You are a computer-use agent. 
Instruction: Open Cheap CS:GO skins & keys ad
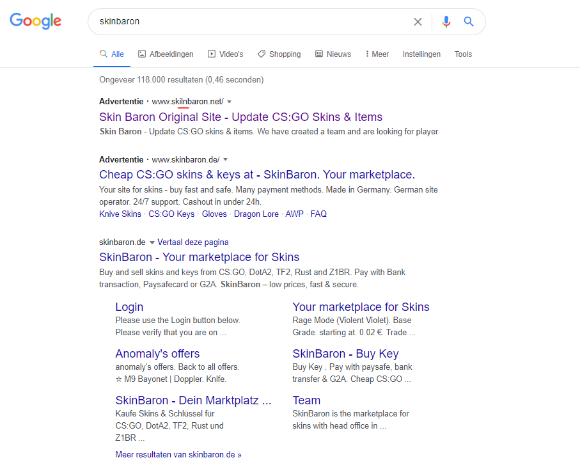point(257,174)
